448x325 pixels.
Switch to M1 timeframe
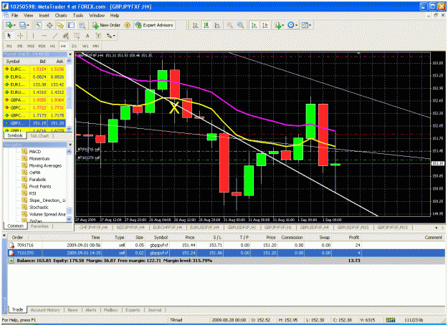coord(9,46)
